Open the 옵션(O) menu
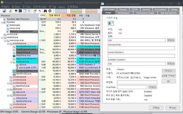Viewport: 183px width, 114px height. [x=16, y=7]
